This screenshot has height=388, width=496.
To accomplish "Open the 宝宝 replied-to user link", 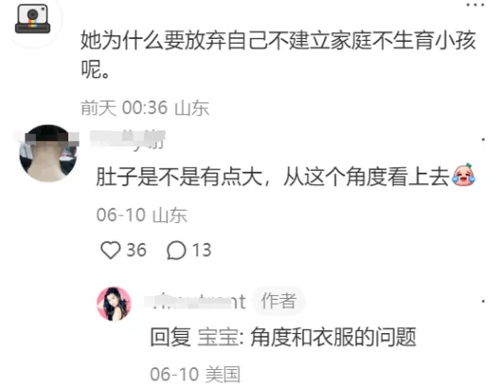I will (x=218, y=338).
